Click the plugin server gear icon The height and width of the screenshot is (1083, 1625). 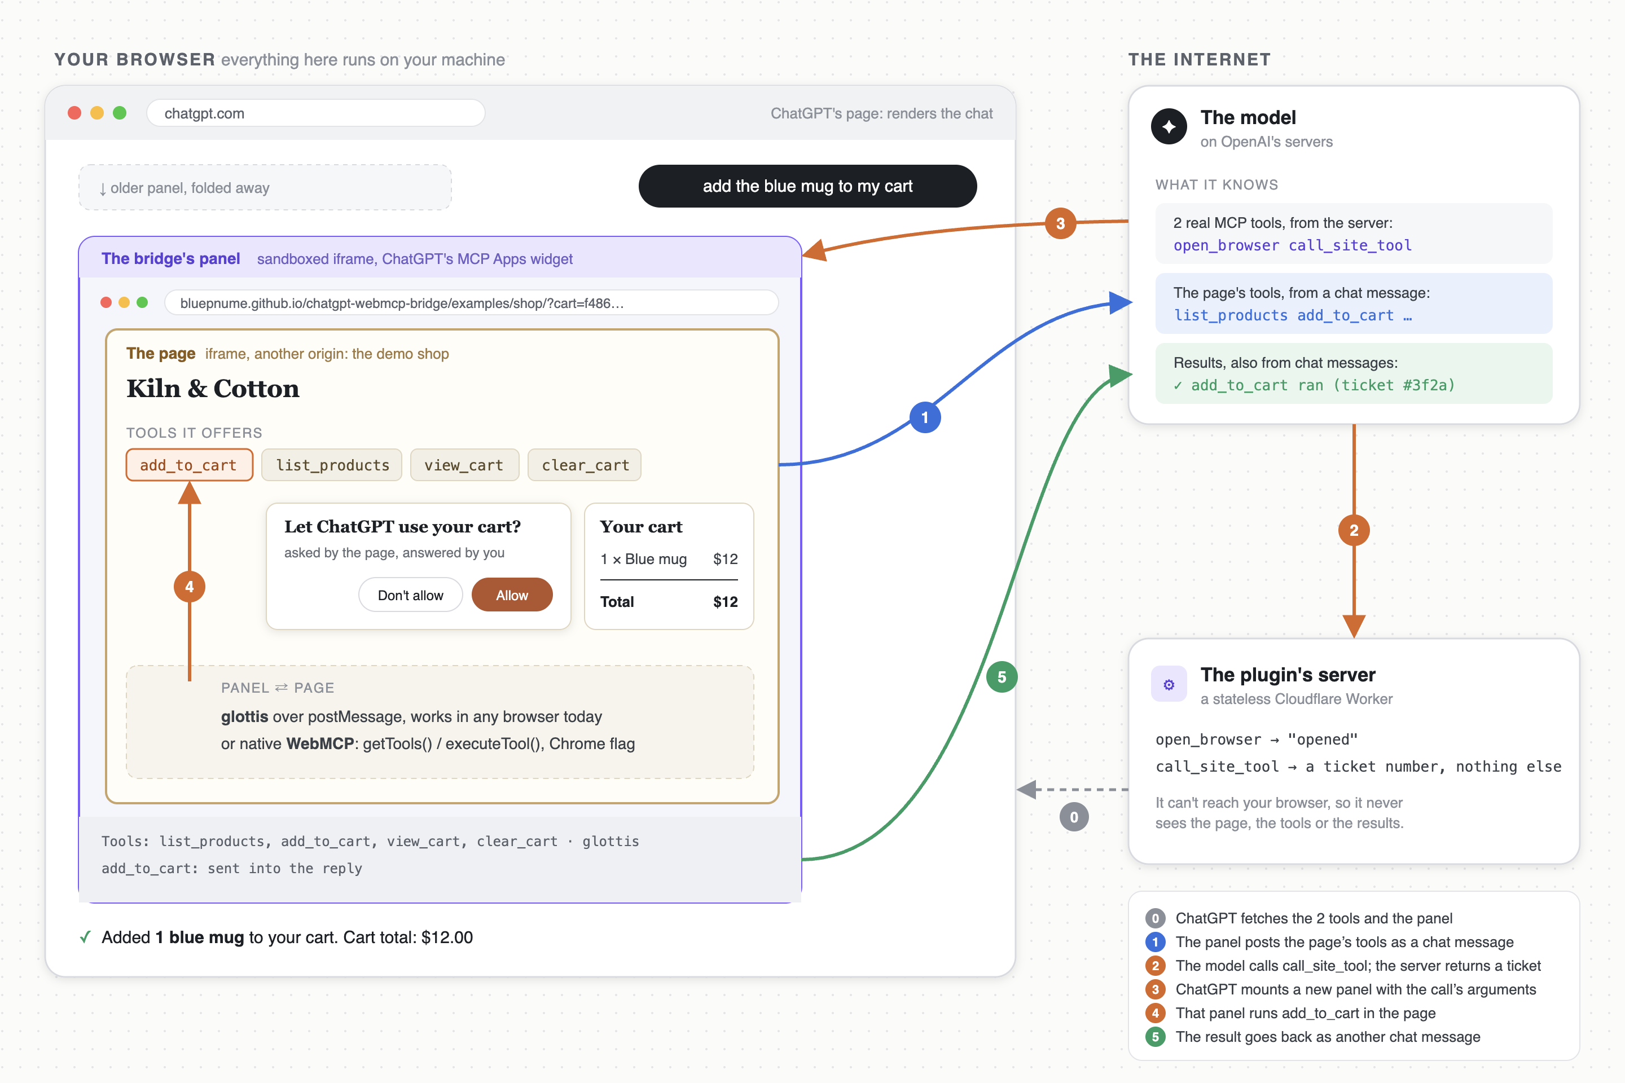[1169, 684]
